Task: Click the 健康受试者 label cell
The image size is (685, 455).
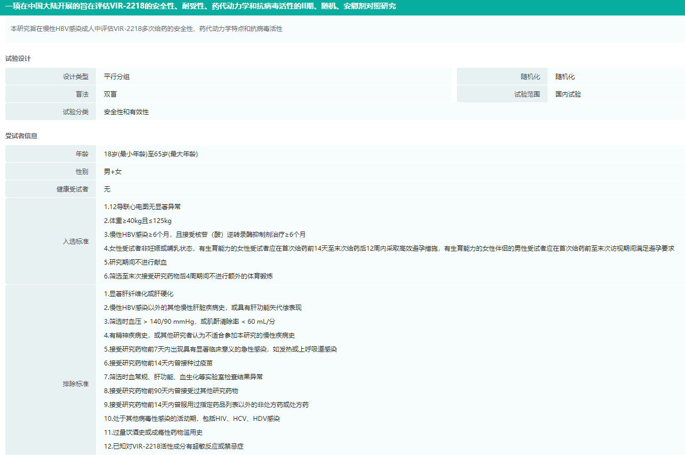Action: point(51,189)
